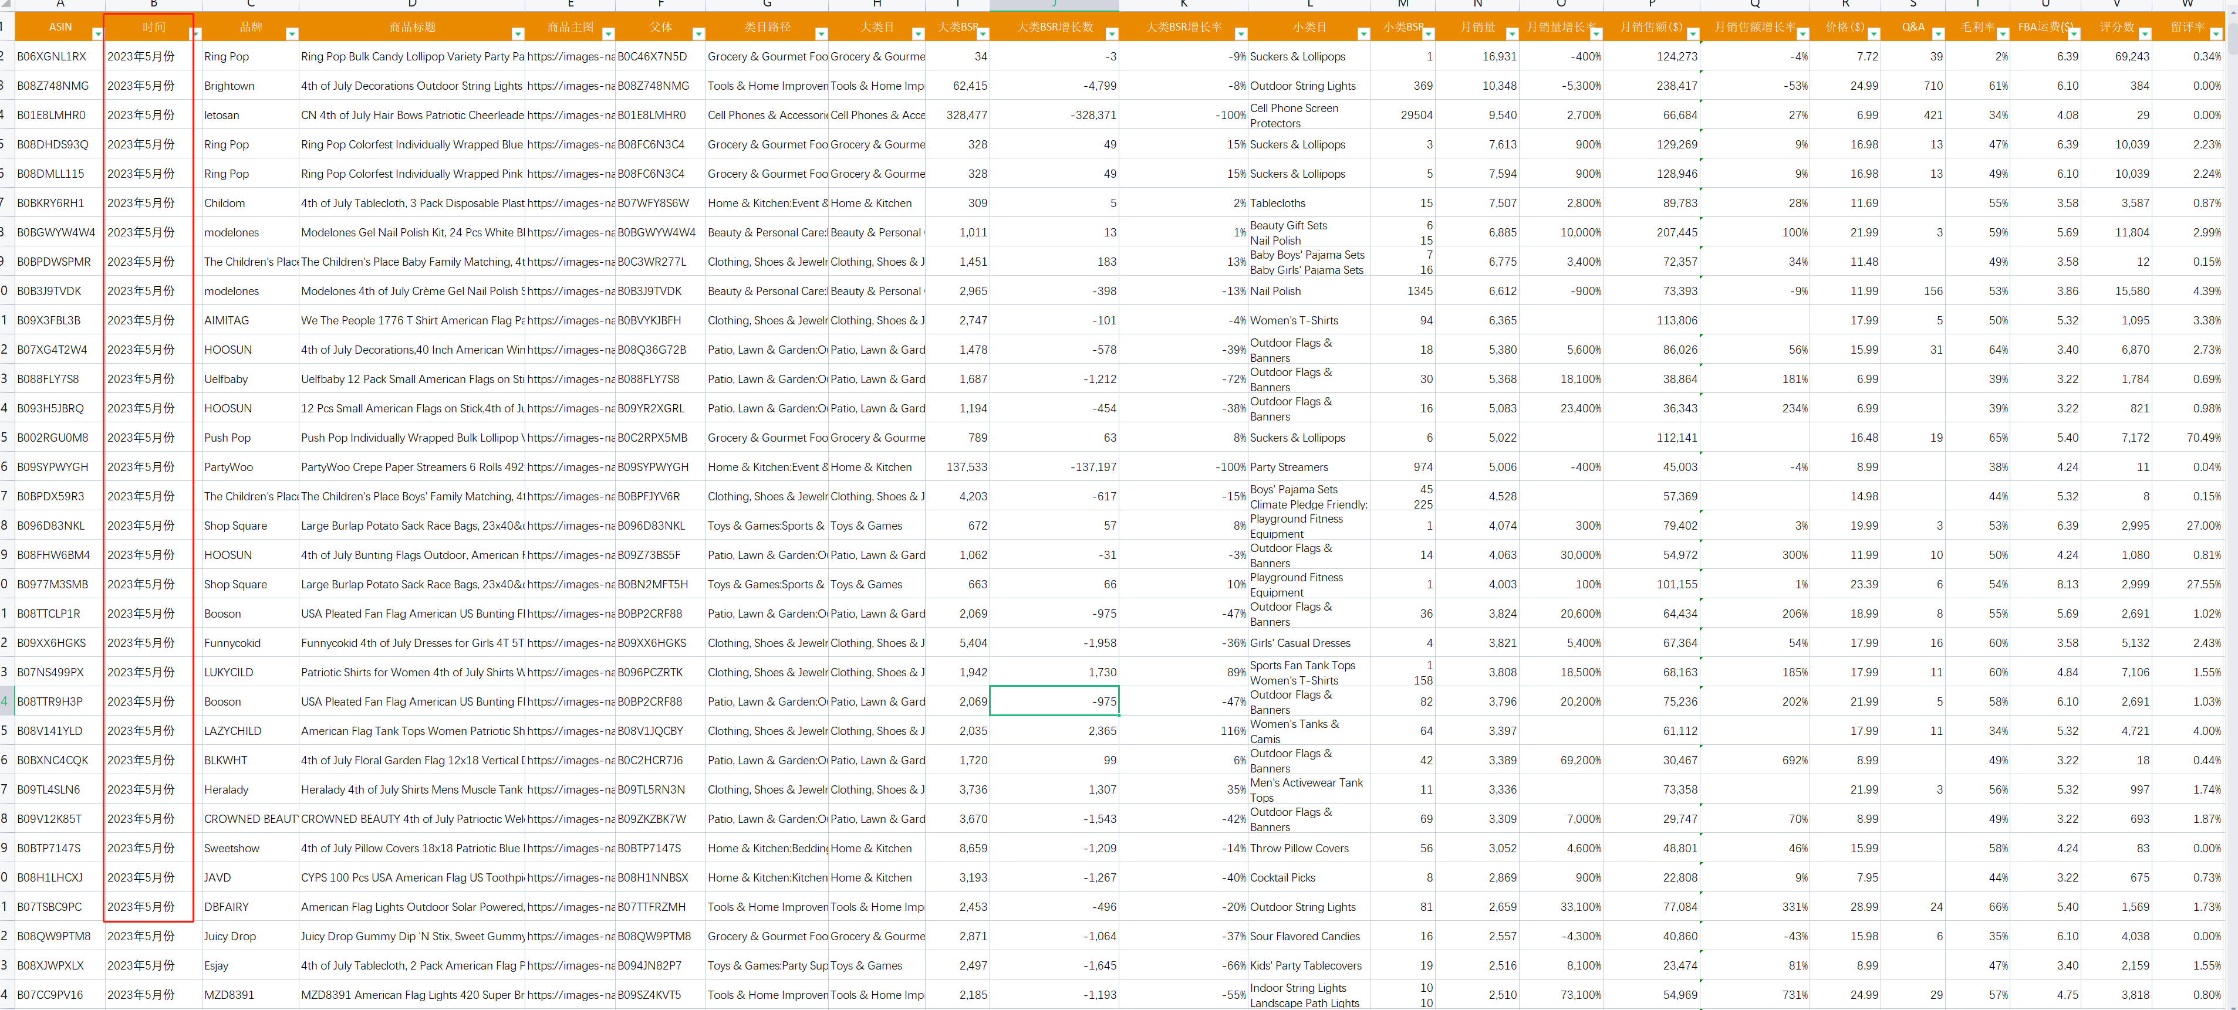Image resolution: width=2238 pixels, height=1010 pixels.
Task: Expand the 品牌 column filter dropdown
Action: pos(292,34)
